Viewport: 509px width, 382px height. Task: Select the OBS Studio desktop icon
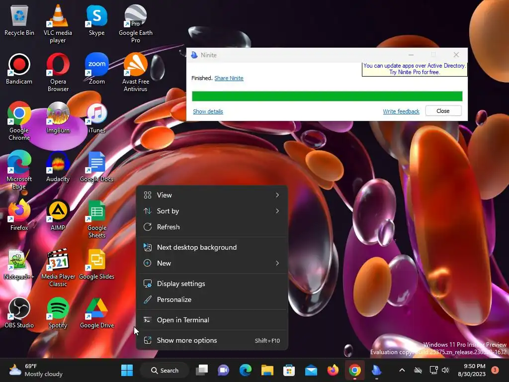coord(19,312)
